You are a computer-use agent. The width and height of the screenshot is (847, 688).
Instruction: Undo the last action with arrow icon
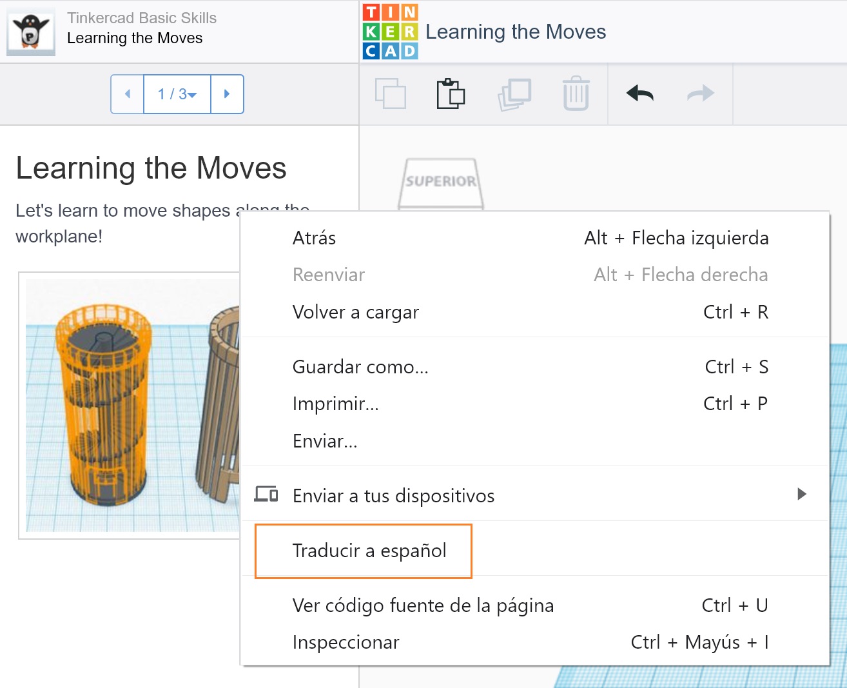click(640, 94)
